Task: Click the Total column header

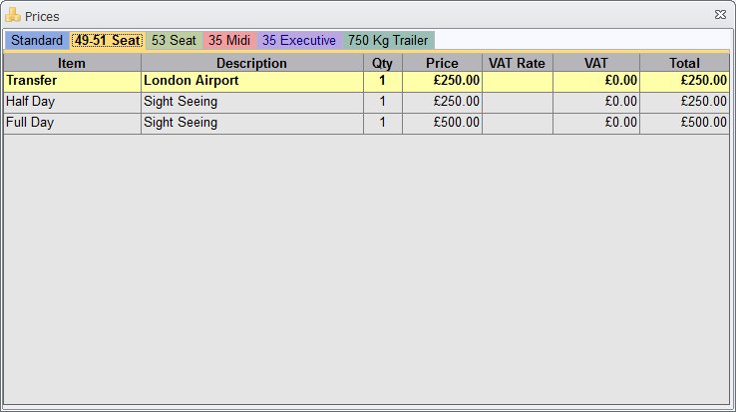Action: 684,63
